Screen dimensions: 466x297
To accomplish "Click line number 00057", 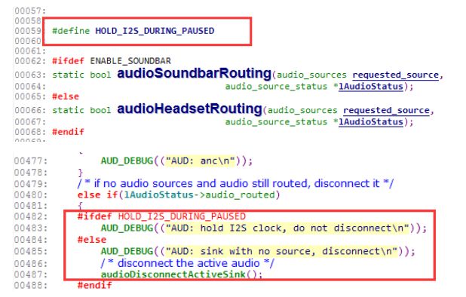I will click(x=30, y=11).
